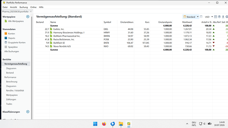Screen dimensions: 228x128
Task: Open Thunderbird from the taskbar
Action: click(x=113, y=124)
